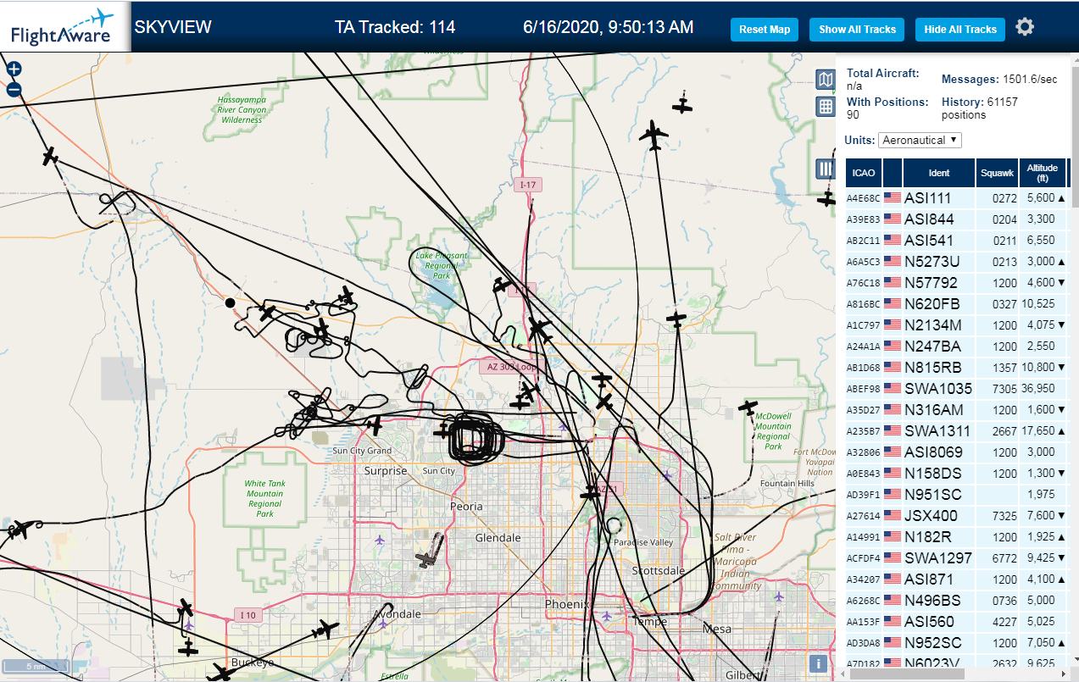Image resolution: width=1079 pixels, height=682 pixels.
Task: Select aircraft icon at Sun City Grand
Action: pyautogui.click(x=375, y=426)
